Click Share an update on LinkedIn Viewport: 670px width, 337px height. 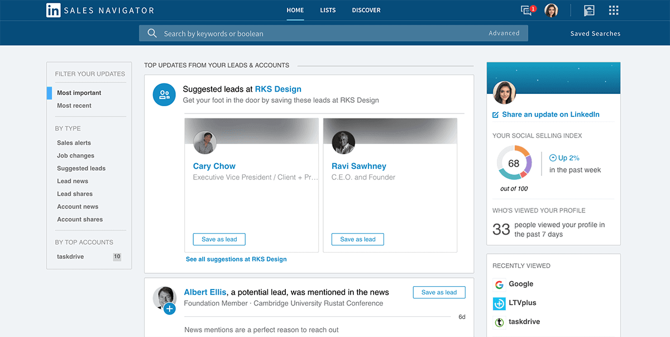[x=551, y=115]
